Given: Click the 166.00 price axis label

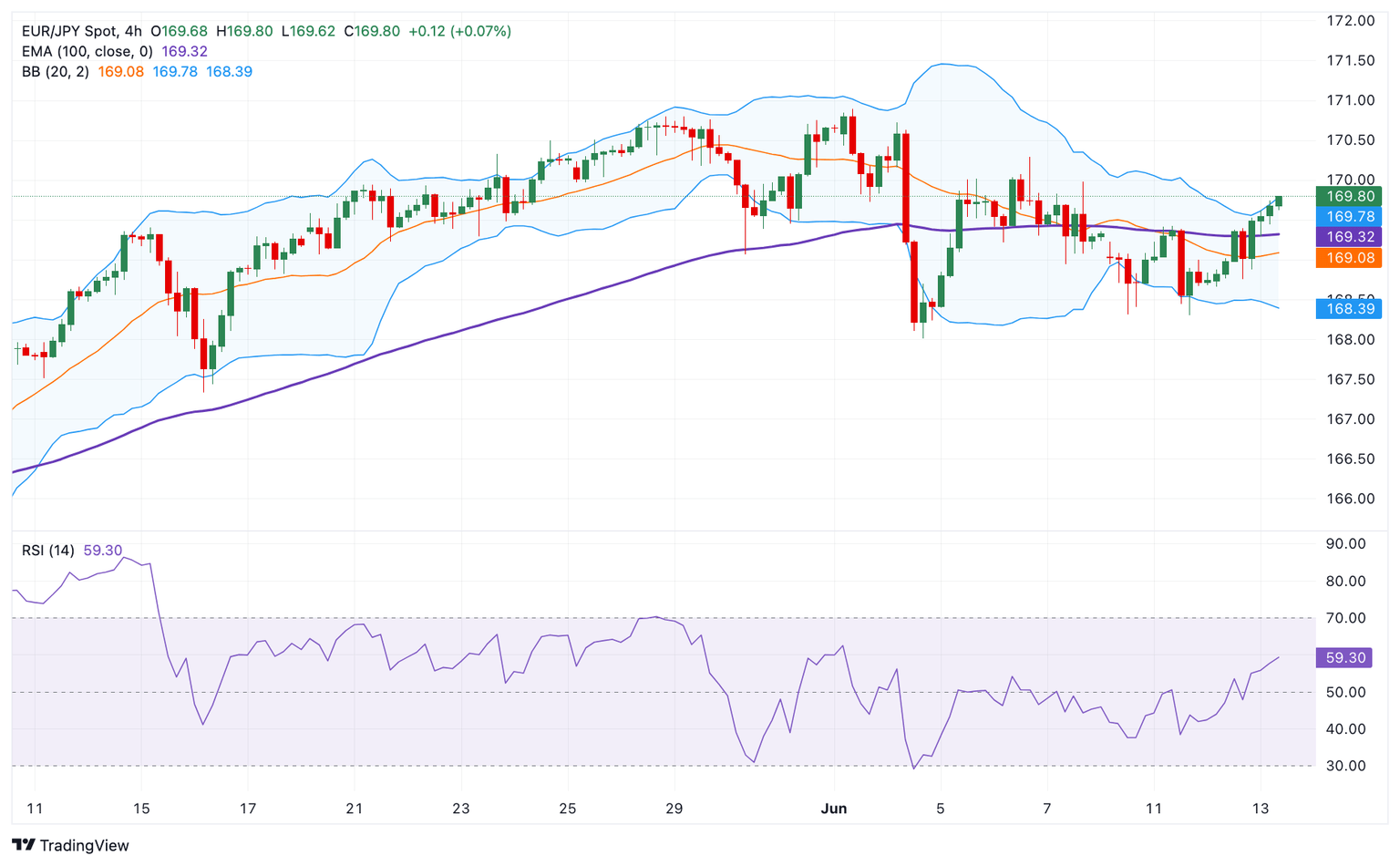Looking at the screenshot, I should (x=1350, y=499).
